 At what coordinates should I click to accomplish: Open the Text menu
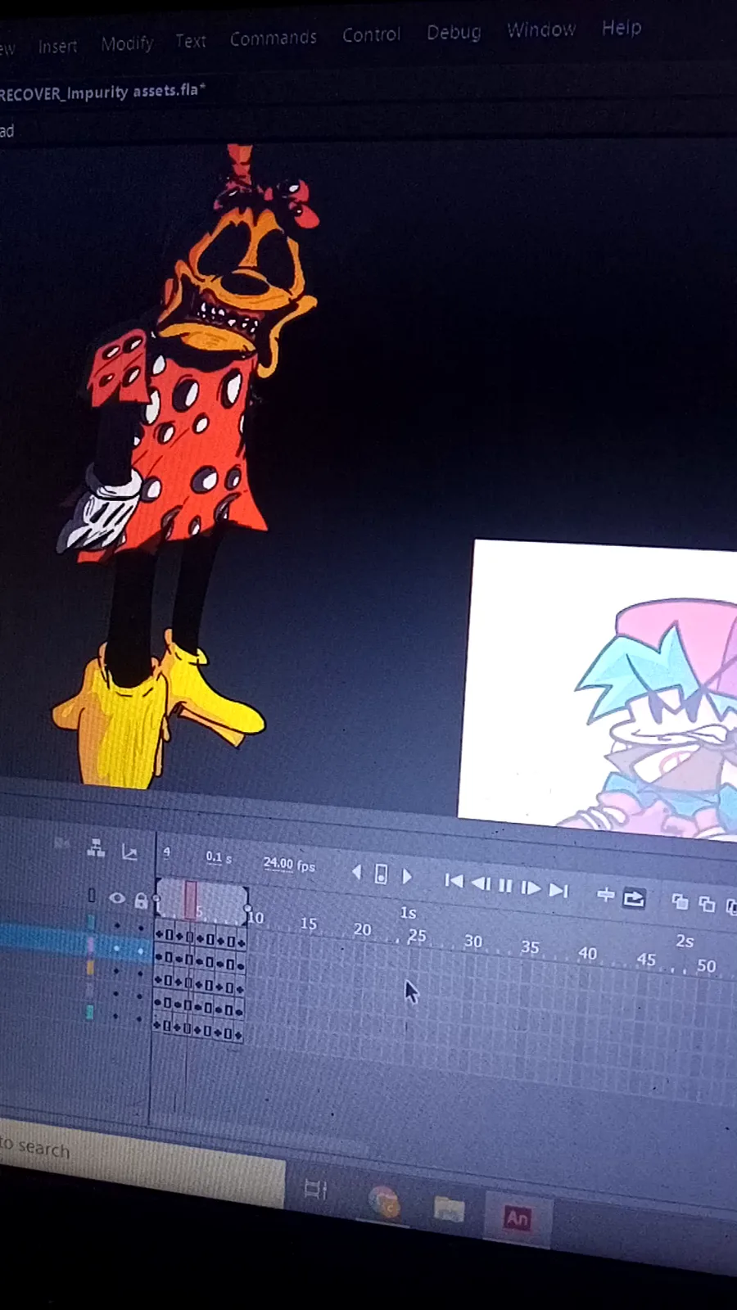pyautogui.click(x=191, y=40)
